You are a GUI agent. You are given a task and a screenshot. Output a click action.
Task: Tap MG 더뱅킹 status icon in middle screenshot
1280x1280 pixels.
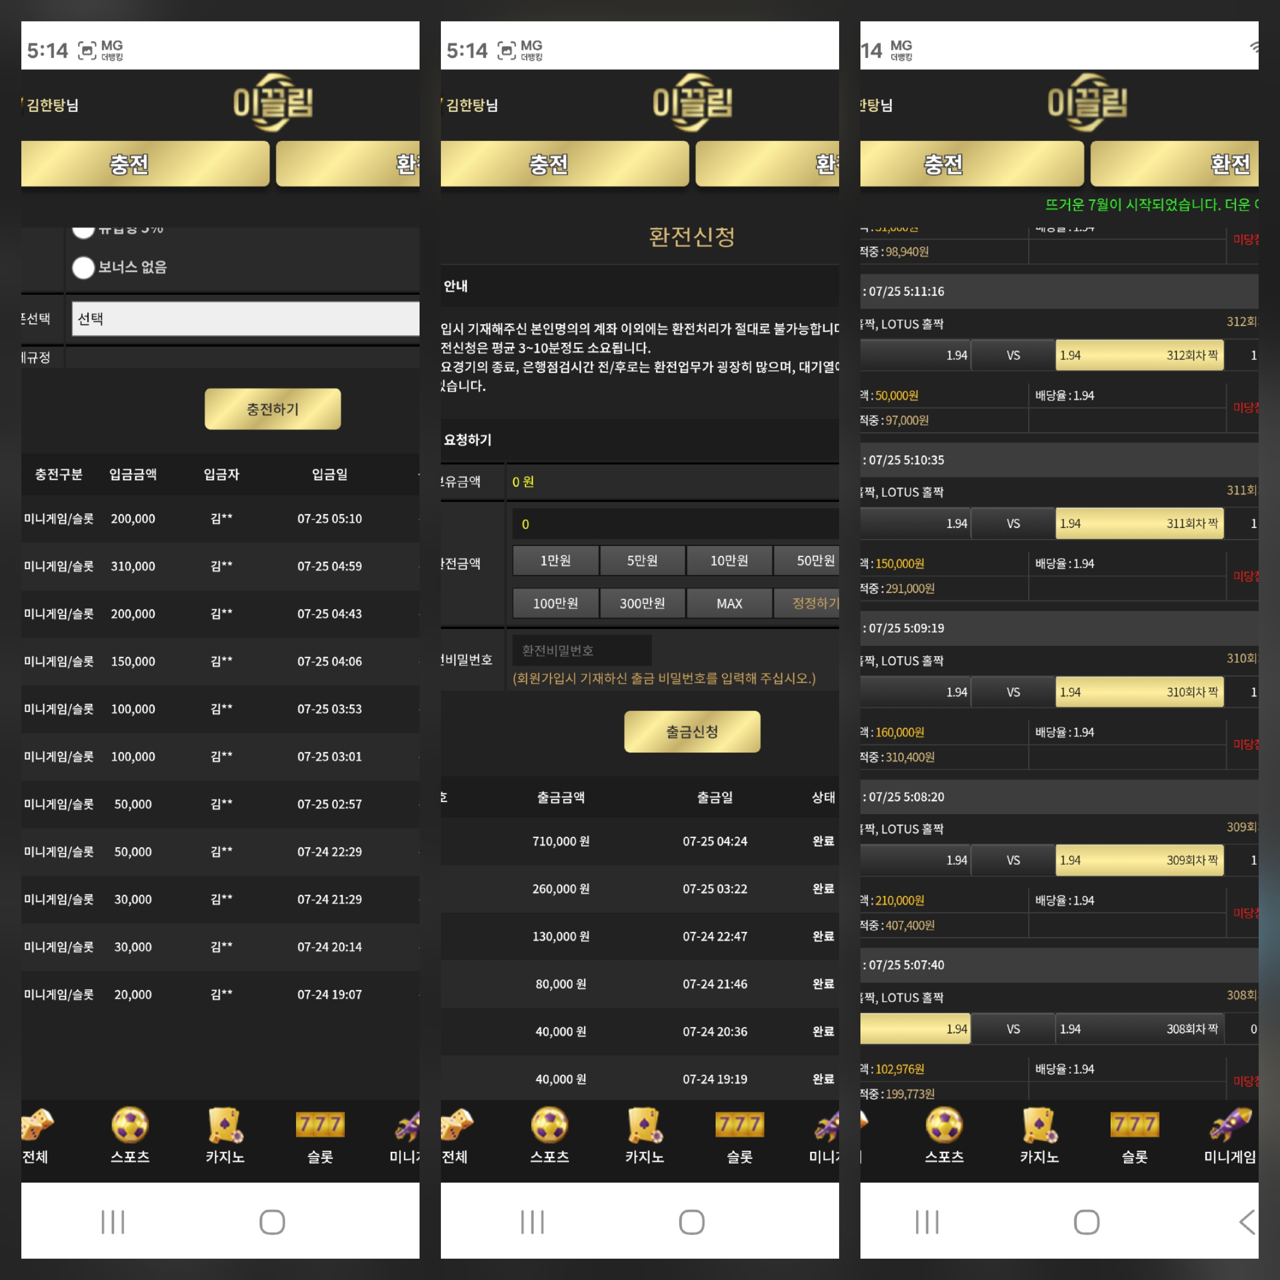pyautogui.click(x=532, y=50)
